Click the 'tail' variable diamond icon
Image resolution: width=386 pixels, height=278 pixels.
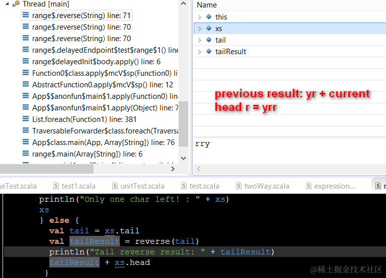coord(209,40)
